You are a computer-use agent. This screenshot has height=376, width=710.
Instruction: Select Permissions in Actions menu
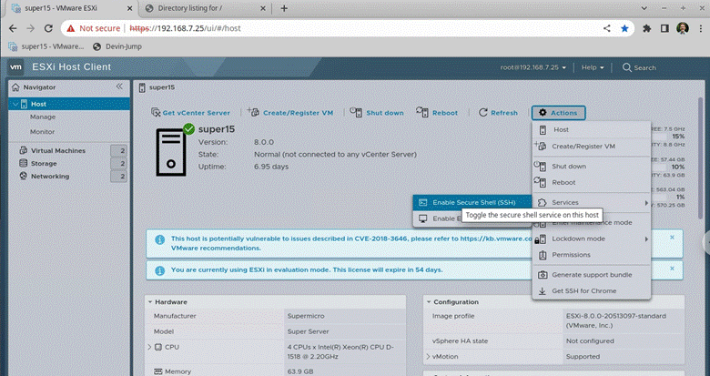(x=592, y=255)
